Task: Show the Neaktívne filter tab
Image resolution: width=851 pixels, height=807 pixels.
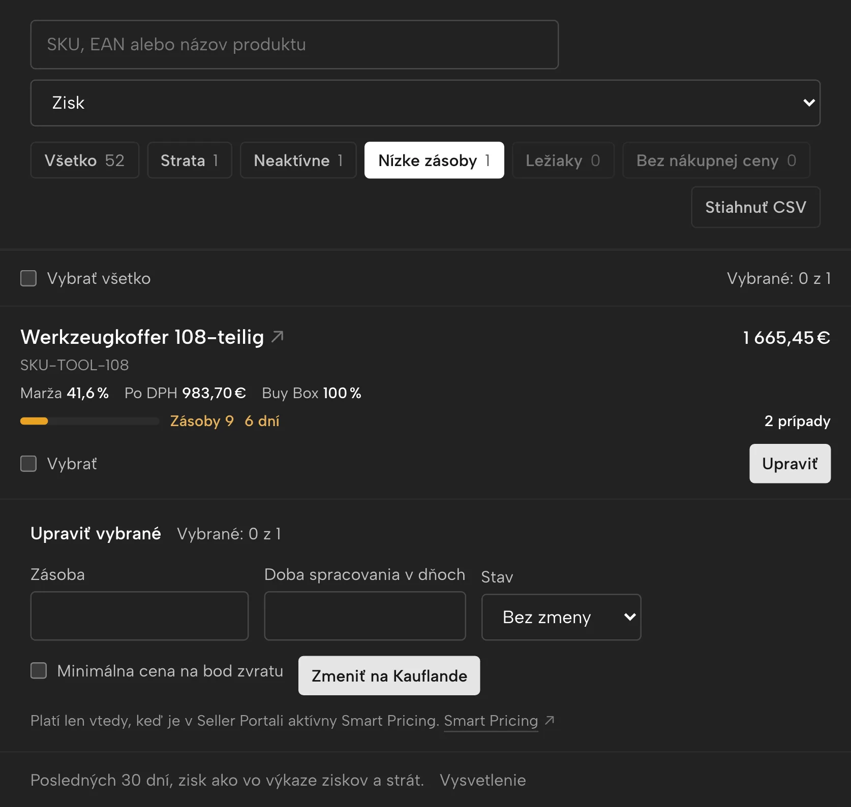Action: click(298, 160)
